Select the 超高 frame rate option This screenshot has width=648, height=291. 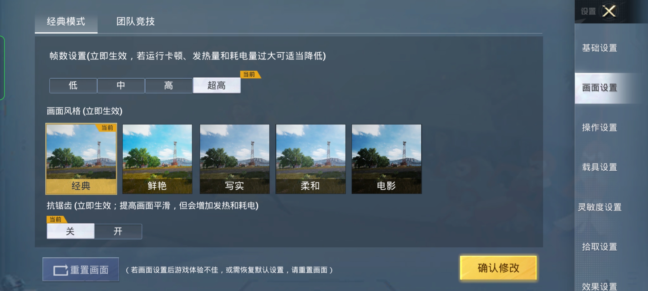coord(217,85)
